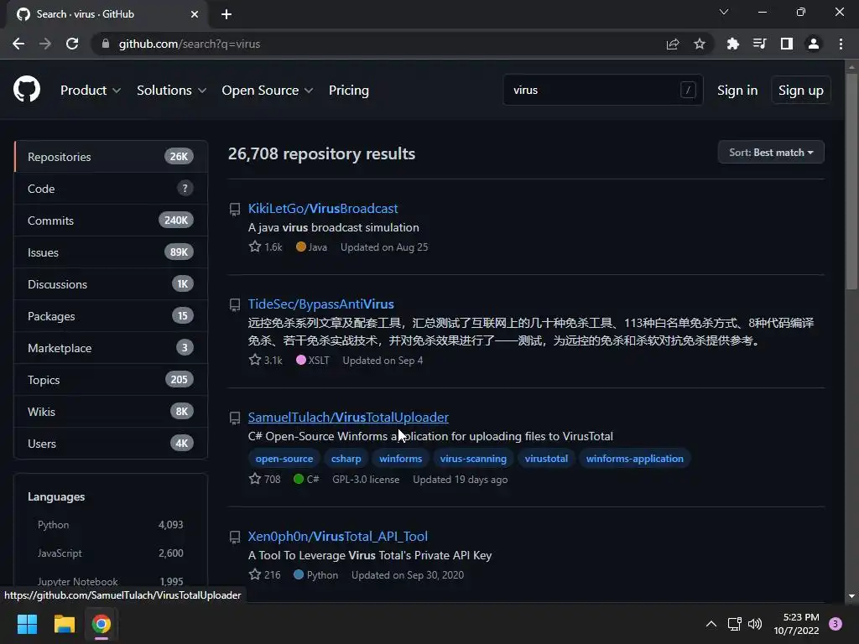Go back with the browser back arrow
Screen dimensions: 859x644
click(18, 44)
